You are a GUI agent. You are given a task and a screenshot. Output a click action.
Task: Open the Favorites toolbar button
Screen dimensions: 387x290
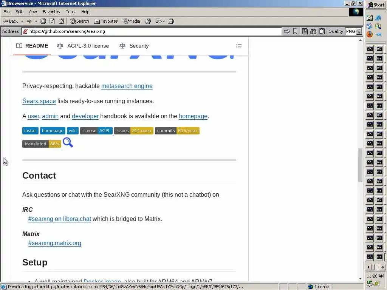coord(106,21)
